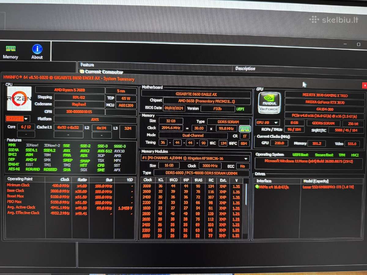Click the UEFI label beside BIOS version
Screen dimensions: 367x275
pos(240,109)
